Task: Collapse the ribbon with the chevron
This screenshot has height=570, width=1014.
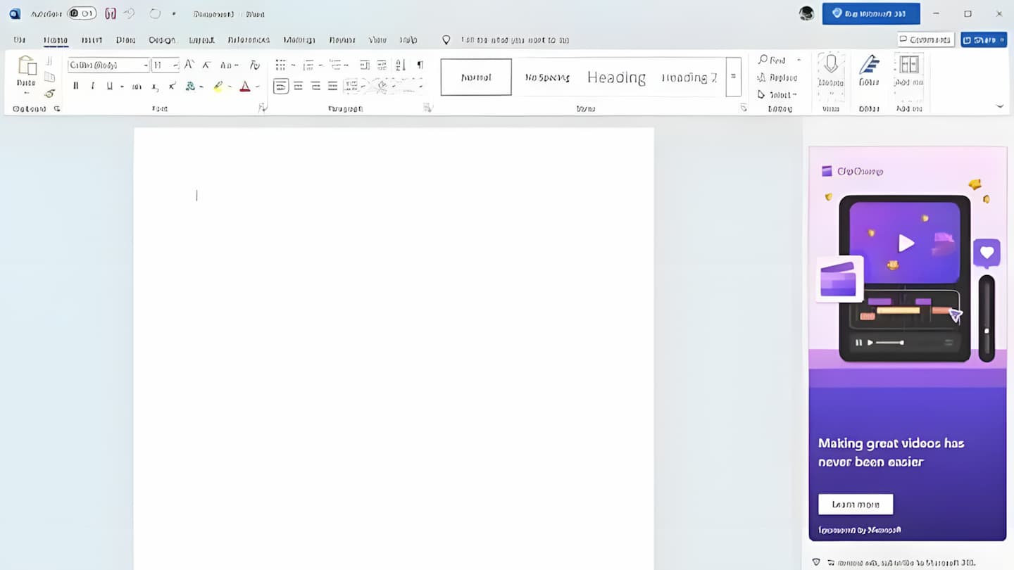Action: (x=1000, y=107)
